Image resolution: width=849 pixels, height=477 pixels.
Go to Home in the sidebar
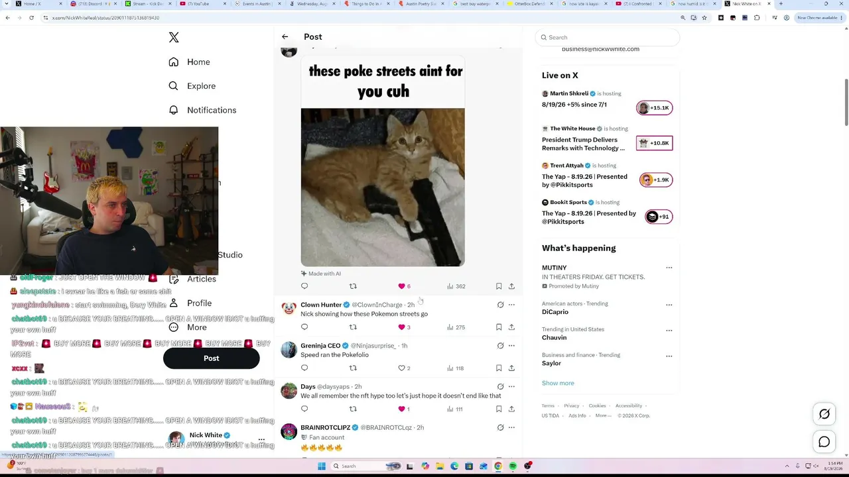189,62
